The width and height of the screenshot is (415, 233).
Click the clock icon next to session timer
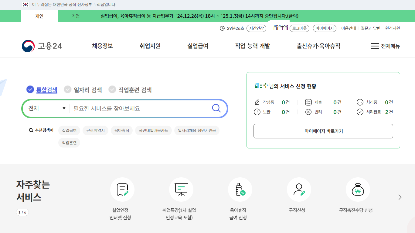[222, 28]
